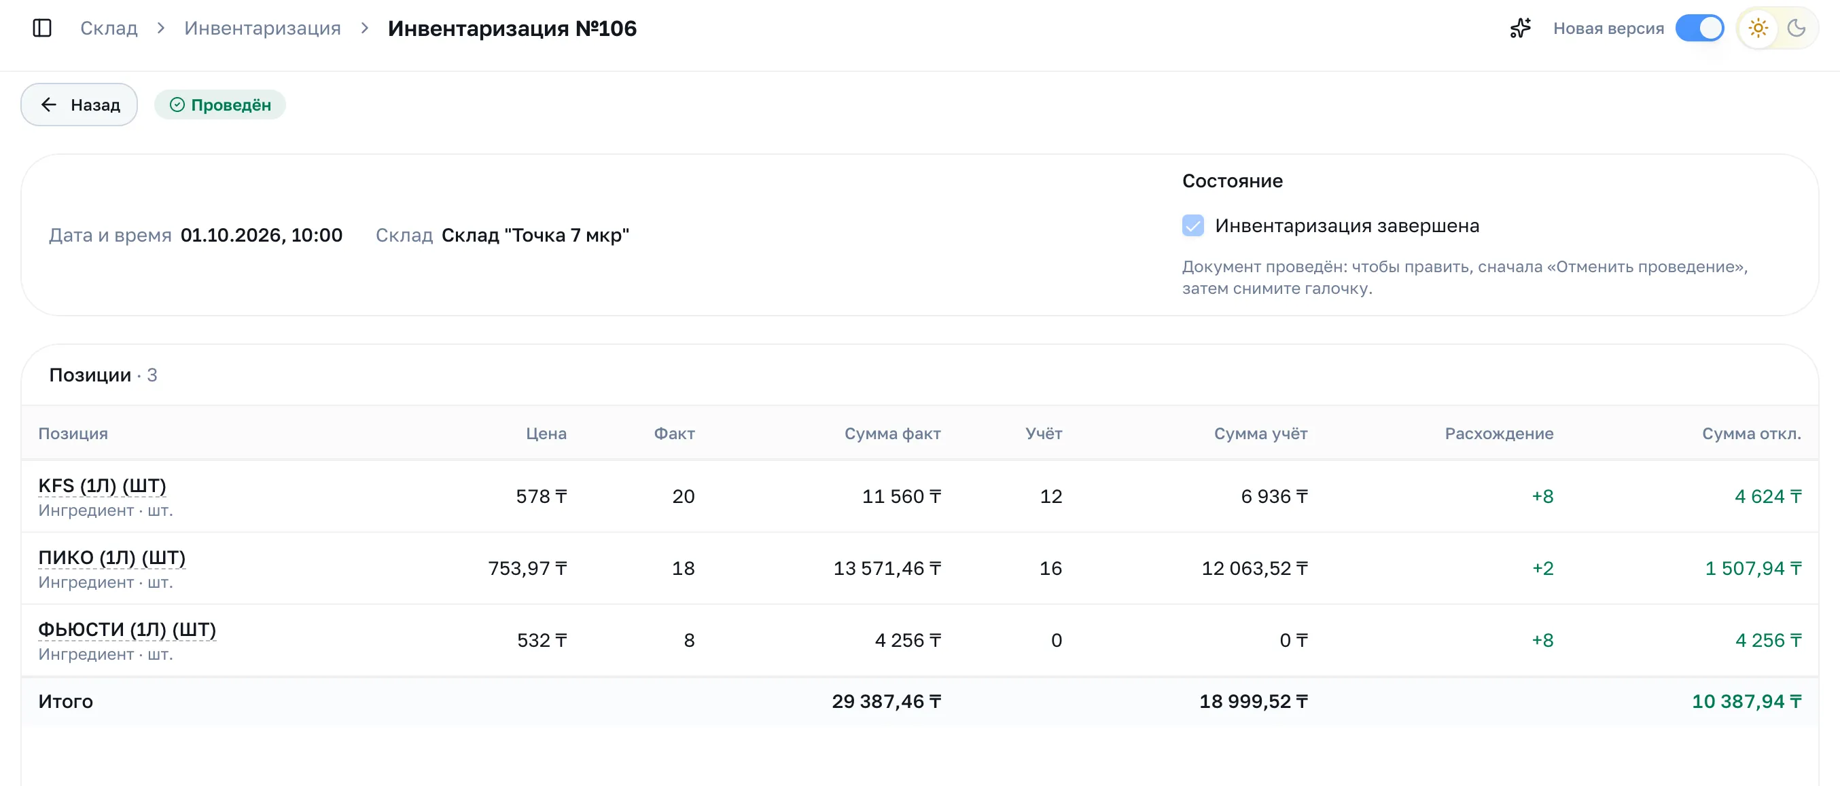Uncheck Инвентаризация завершена checkbox
Viewport: 1840px width, 786px height.
coord(1192,225)
